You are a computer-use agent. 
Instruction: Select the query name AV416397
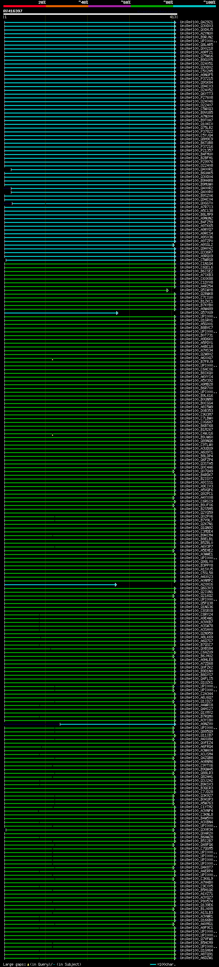(13, 11)
